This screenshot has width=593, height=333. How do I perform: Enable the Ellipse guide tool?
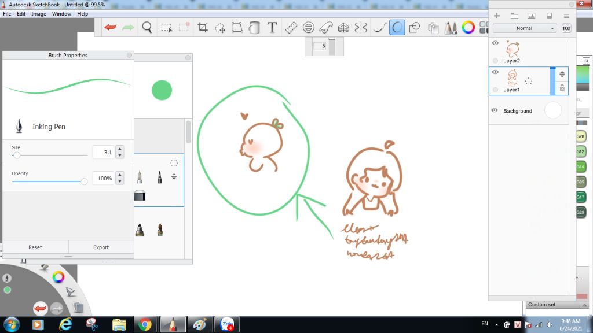pyautogui.click(x=309, y=28)
